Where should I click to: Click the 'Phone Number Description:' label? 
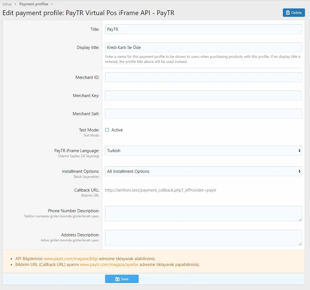click(74, 211)
